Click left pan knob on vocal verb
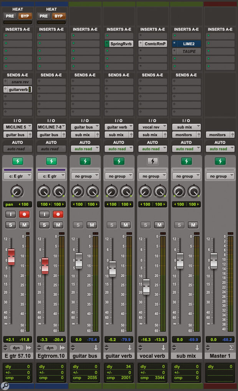This screenshot has height=391, width=238. pyautogui.click(x=145, y=192)
